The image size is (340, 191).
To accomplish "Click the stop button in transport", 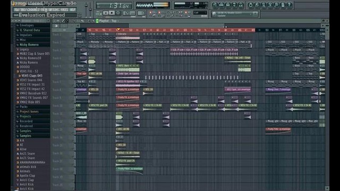I will pyautogui.click(x=112, y=13).
